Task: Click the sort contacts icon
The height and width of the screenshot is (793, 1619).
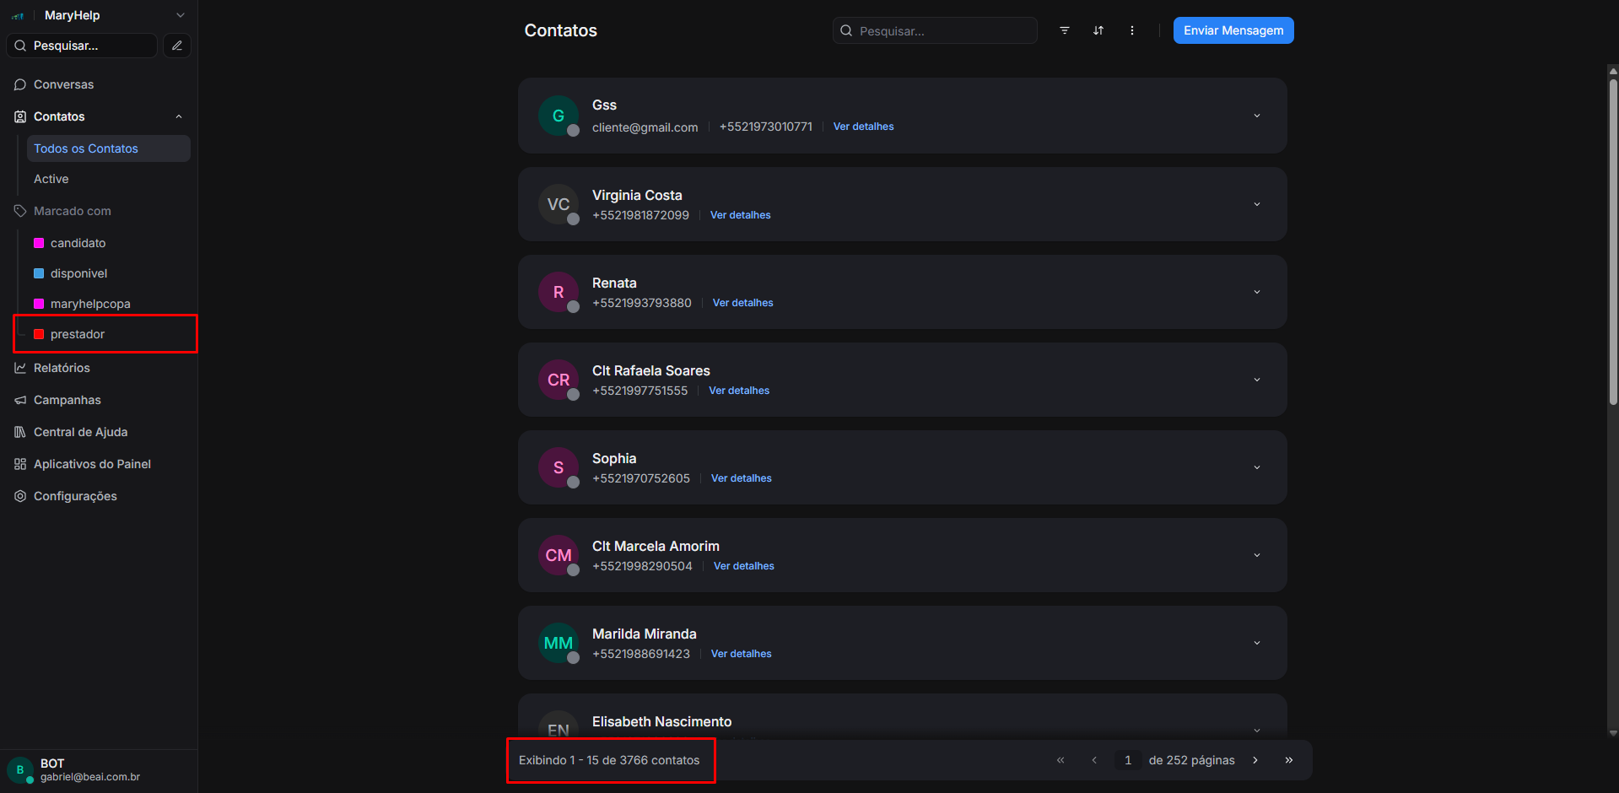Action: coord(1098,30)
